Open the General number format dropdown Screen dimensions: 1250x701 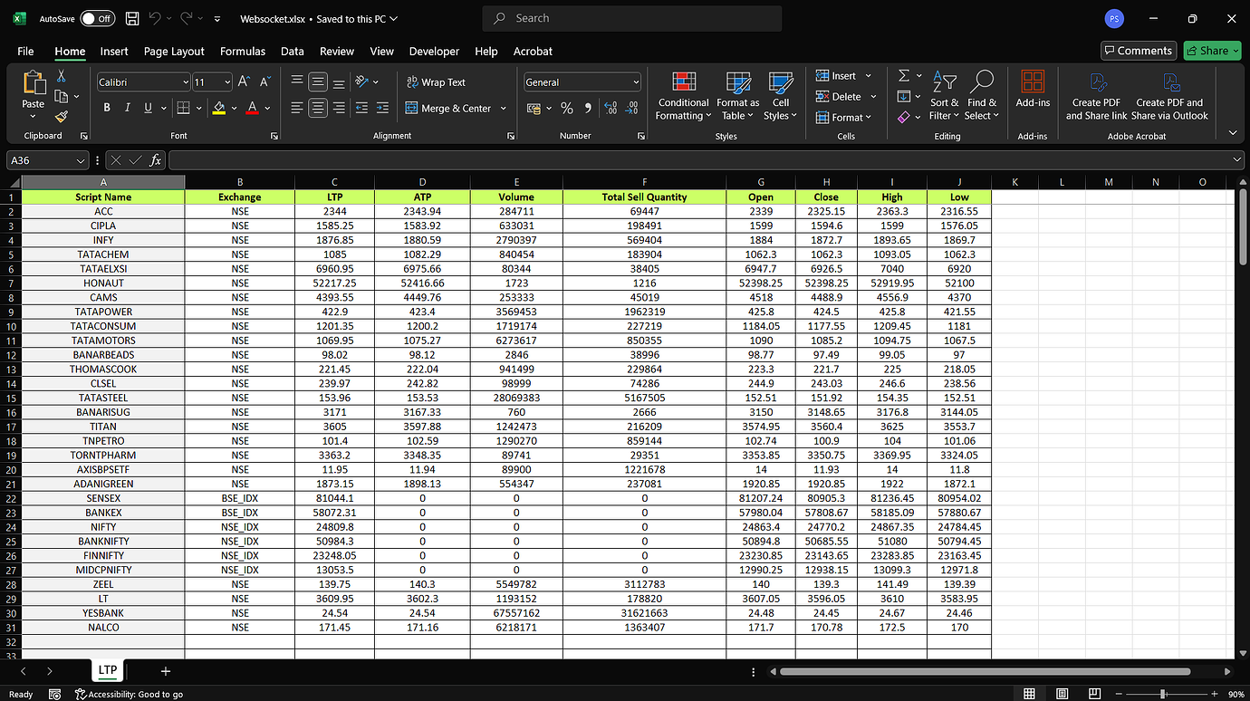(636, 82)
